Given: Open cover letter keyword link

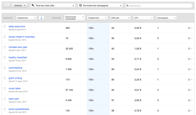Looking at the screenshot, I should click(15, 88).
